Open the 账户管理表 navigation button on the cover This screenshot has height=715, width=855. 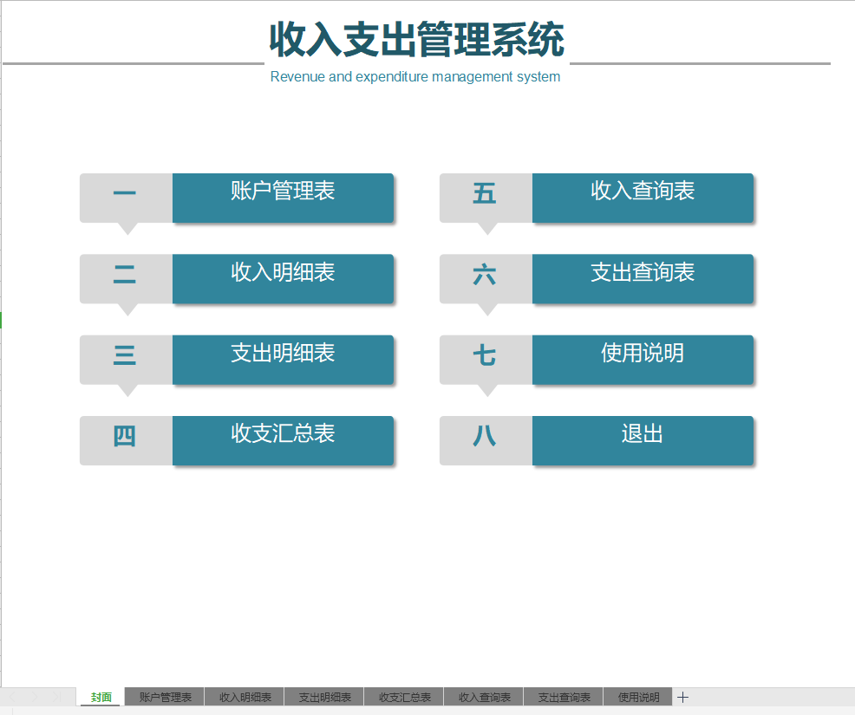tap(284, 198)
